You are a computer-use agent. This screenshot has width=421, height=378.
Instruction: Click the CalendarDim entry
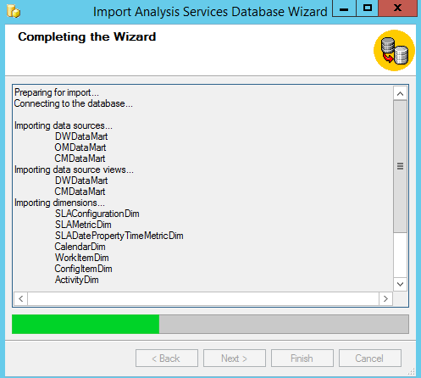[x=80, y=247]
